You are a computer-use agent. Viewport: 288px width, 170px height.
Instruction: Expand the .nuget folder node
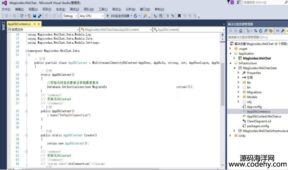coord(230,49)
